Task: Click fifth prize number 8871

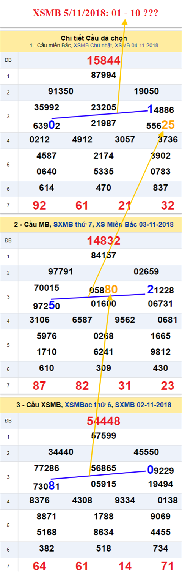Action: tap(47, 516)
